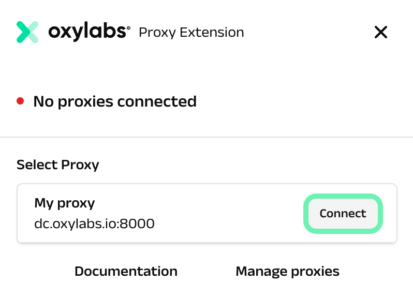The image size is (413, 298).
Task: Click the "No proxies connected" status text
Action: 115,101
